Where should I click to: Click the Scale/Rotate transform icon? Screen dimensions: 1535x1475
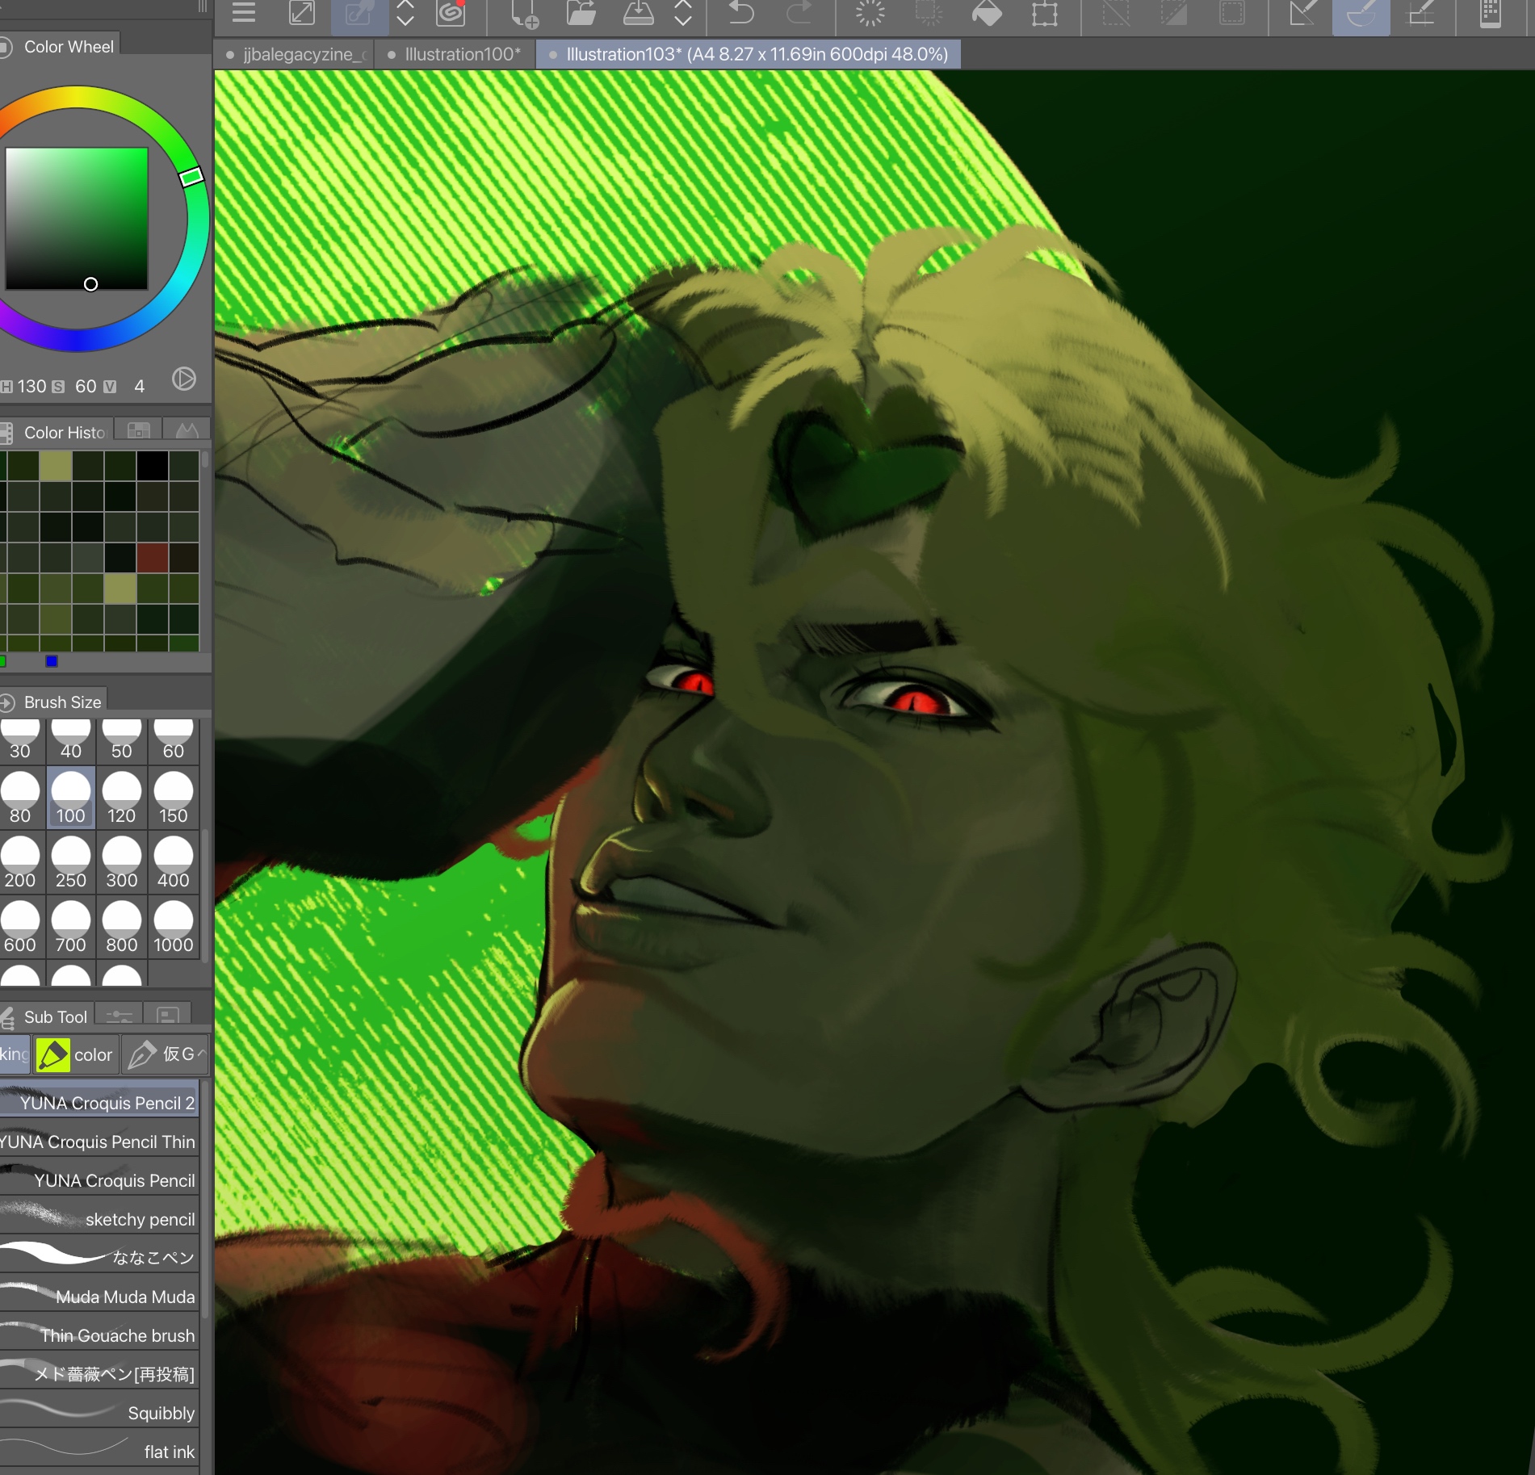click(x=1044, y=14)
